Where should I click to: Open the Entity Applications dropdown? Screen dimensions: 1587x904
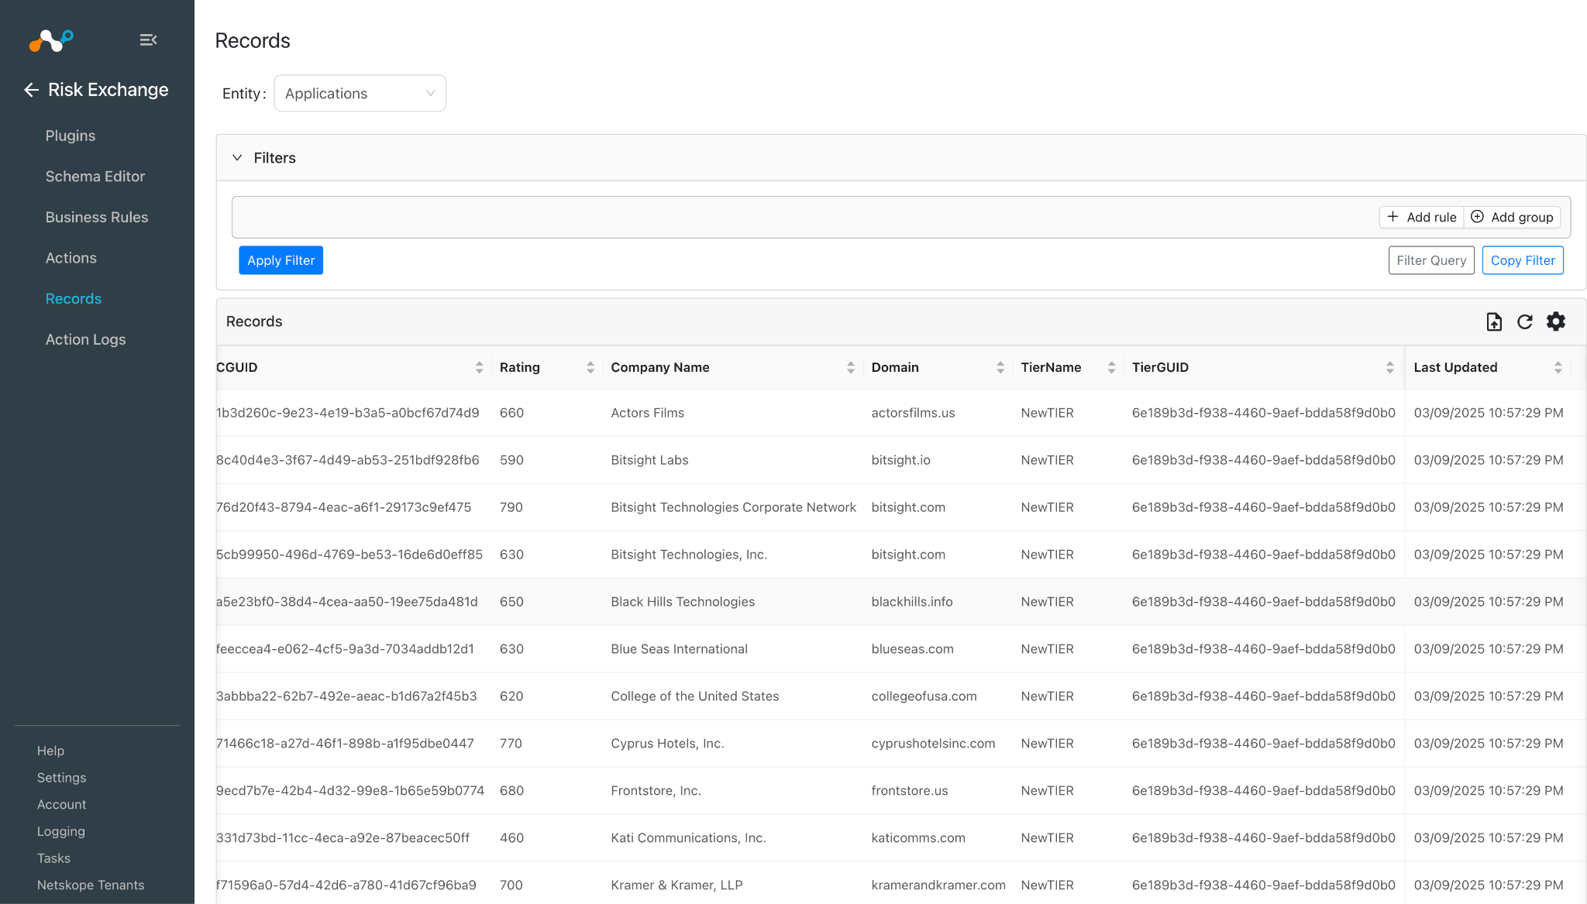point(360,93)
